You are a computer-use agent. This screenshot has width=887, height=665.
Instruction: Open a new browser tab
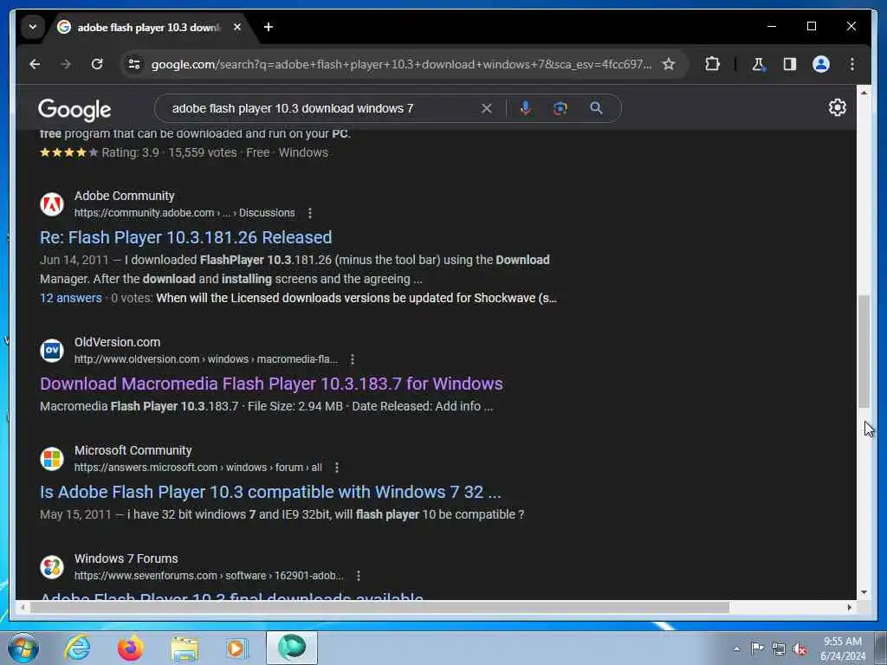click(269, 27)
